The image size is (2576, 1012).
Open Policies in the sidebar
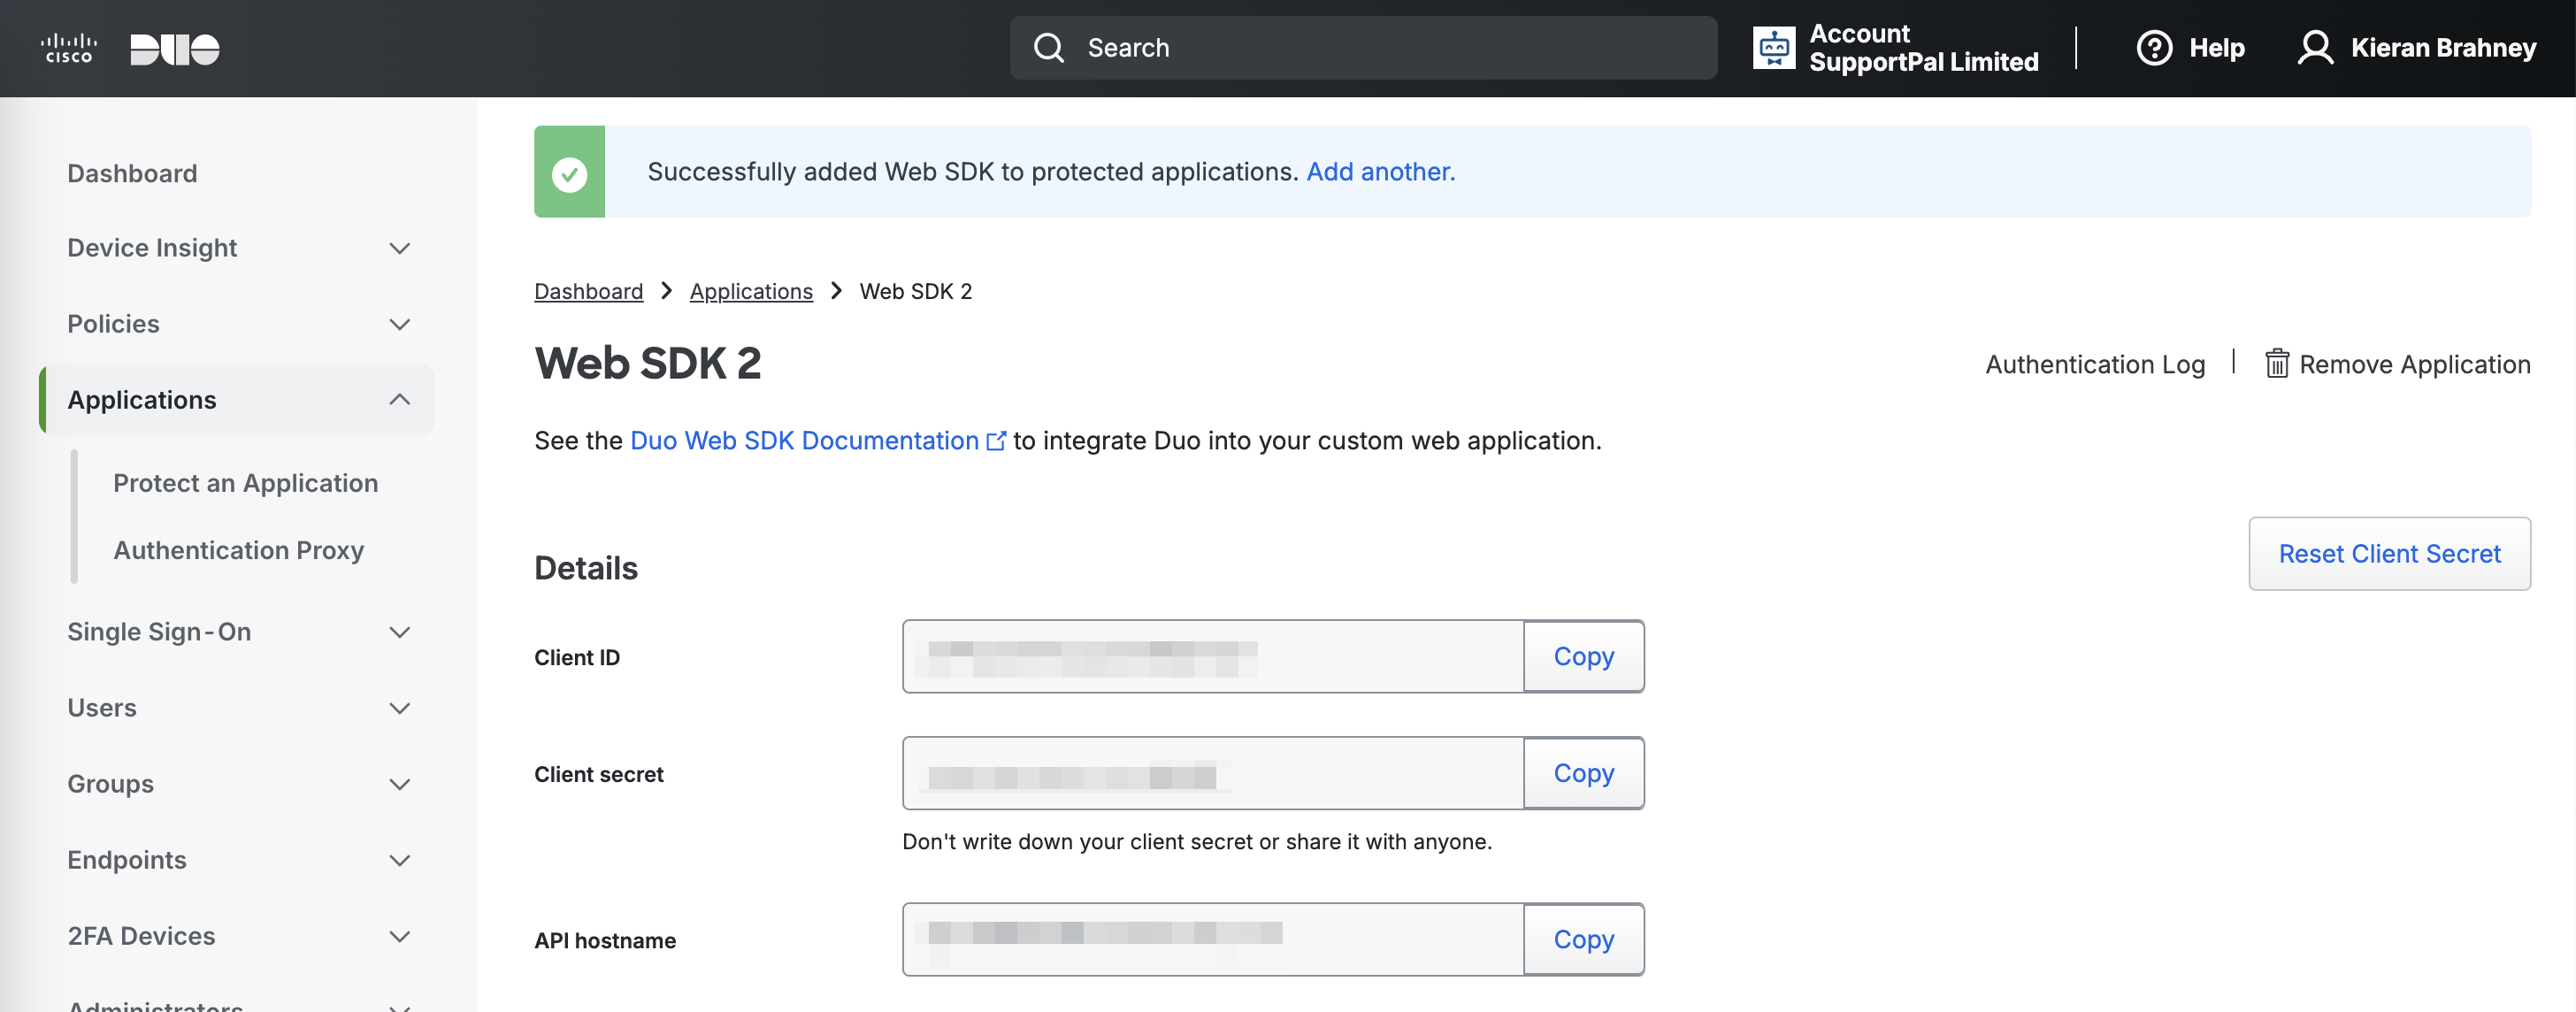pos(113,324)
